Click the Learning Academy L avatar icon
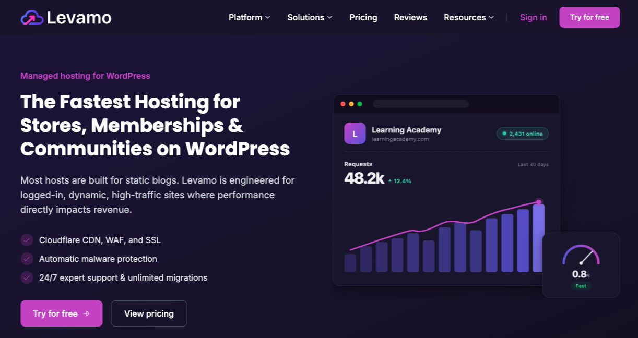 [355, 134]
